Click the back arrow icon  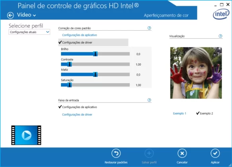[x=10, y=16]
